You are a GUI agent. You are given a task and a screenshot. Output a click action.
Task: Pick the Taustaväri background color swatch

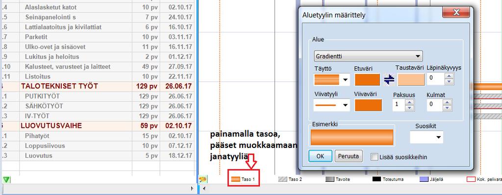[x=411, y=80]
